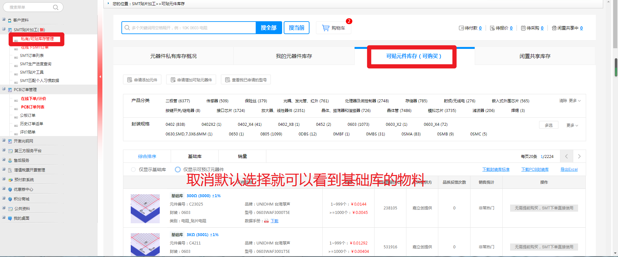Select the 仅显示基础库 radio button

[x=133, y=170]
